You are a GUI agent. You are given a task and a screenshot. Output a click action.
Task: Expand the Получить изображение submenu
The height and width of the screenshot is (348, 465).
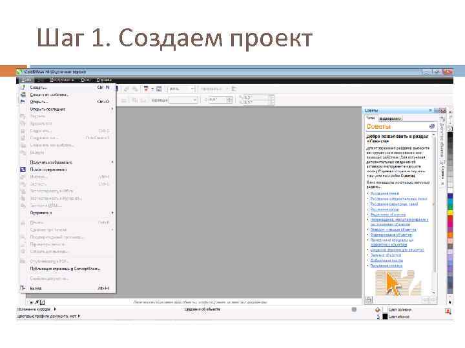[x=68, y=162]
